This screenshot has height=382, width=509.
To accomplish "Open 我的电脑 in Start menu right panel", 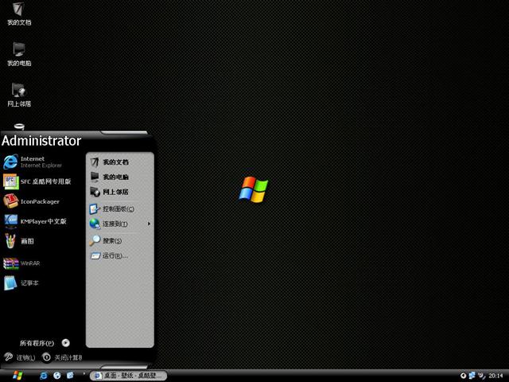I will point(119,177).
